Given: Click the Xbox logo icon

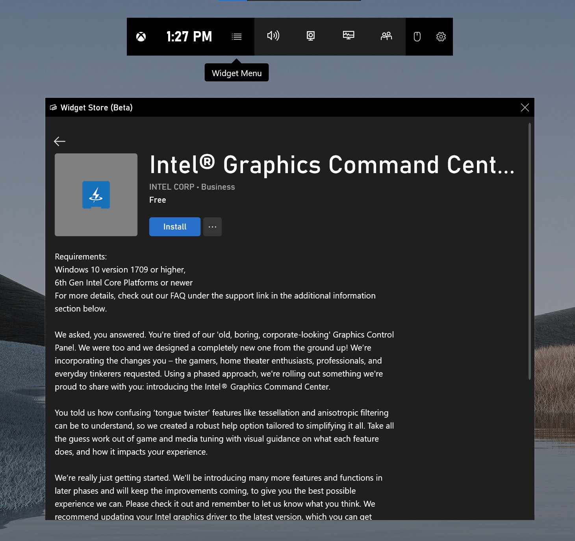Looking at the screenshot, I should 141,37.
